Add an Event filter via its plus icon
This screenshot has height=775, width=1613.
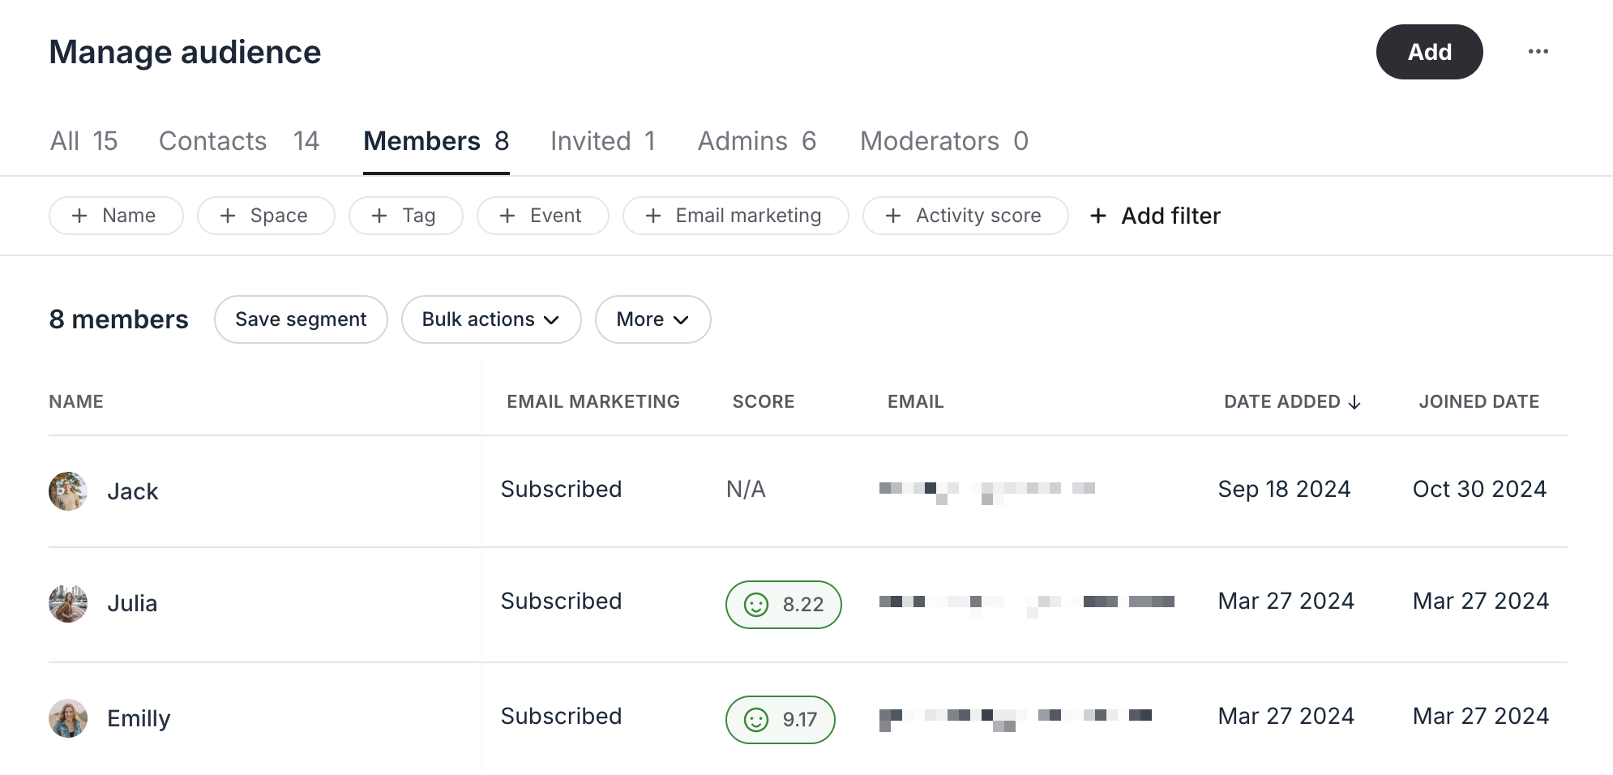[x=508, y=216]
